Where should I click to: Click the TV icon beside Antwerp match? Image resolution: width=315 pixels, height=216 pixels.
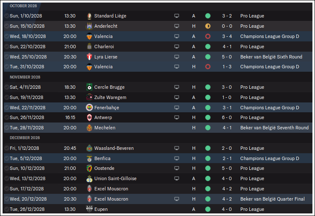pyautogui.click(x=177, y=117)
